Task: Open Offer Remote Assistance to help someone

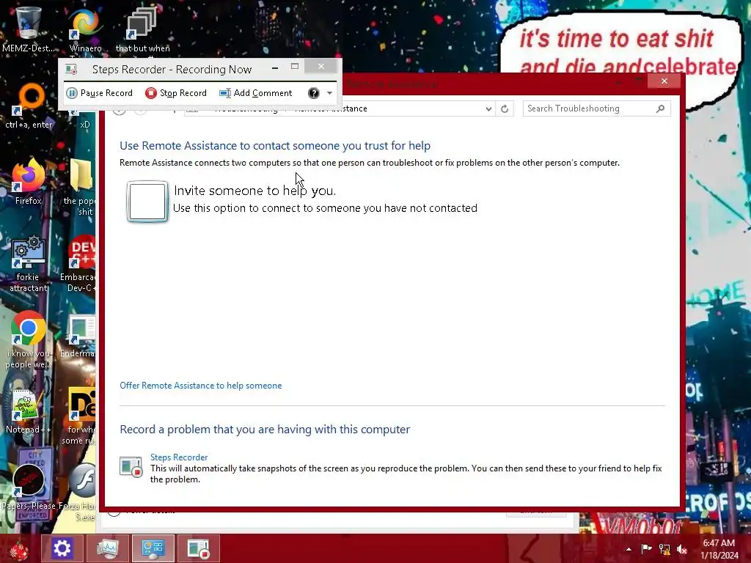Action: [201, 386]
